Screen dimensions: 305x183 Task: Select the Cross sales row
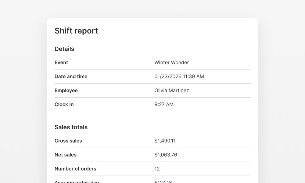click(68, 141)
